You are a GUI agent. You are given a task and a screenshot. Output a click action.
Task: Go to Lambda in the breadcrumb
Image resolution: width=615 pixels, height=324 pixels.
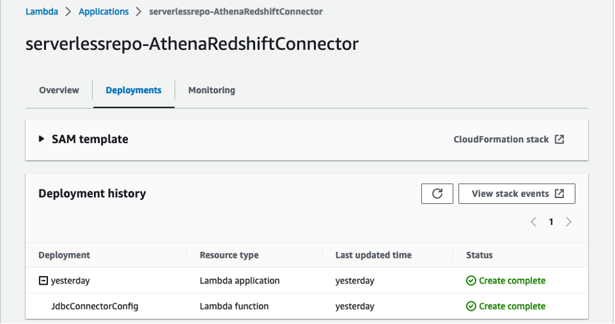pos(41,12)
